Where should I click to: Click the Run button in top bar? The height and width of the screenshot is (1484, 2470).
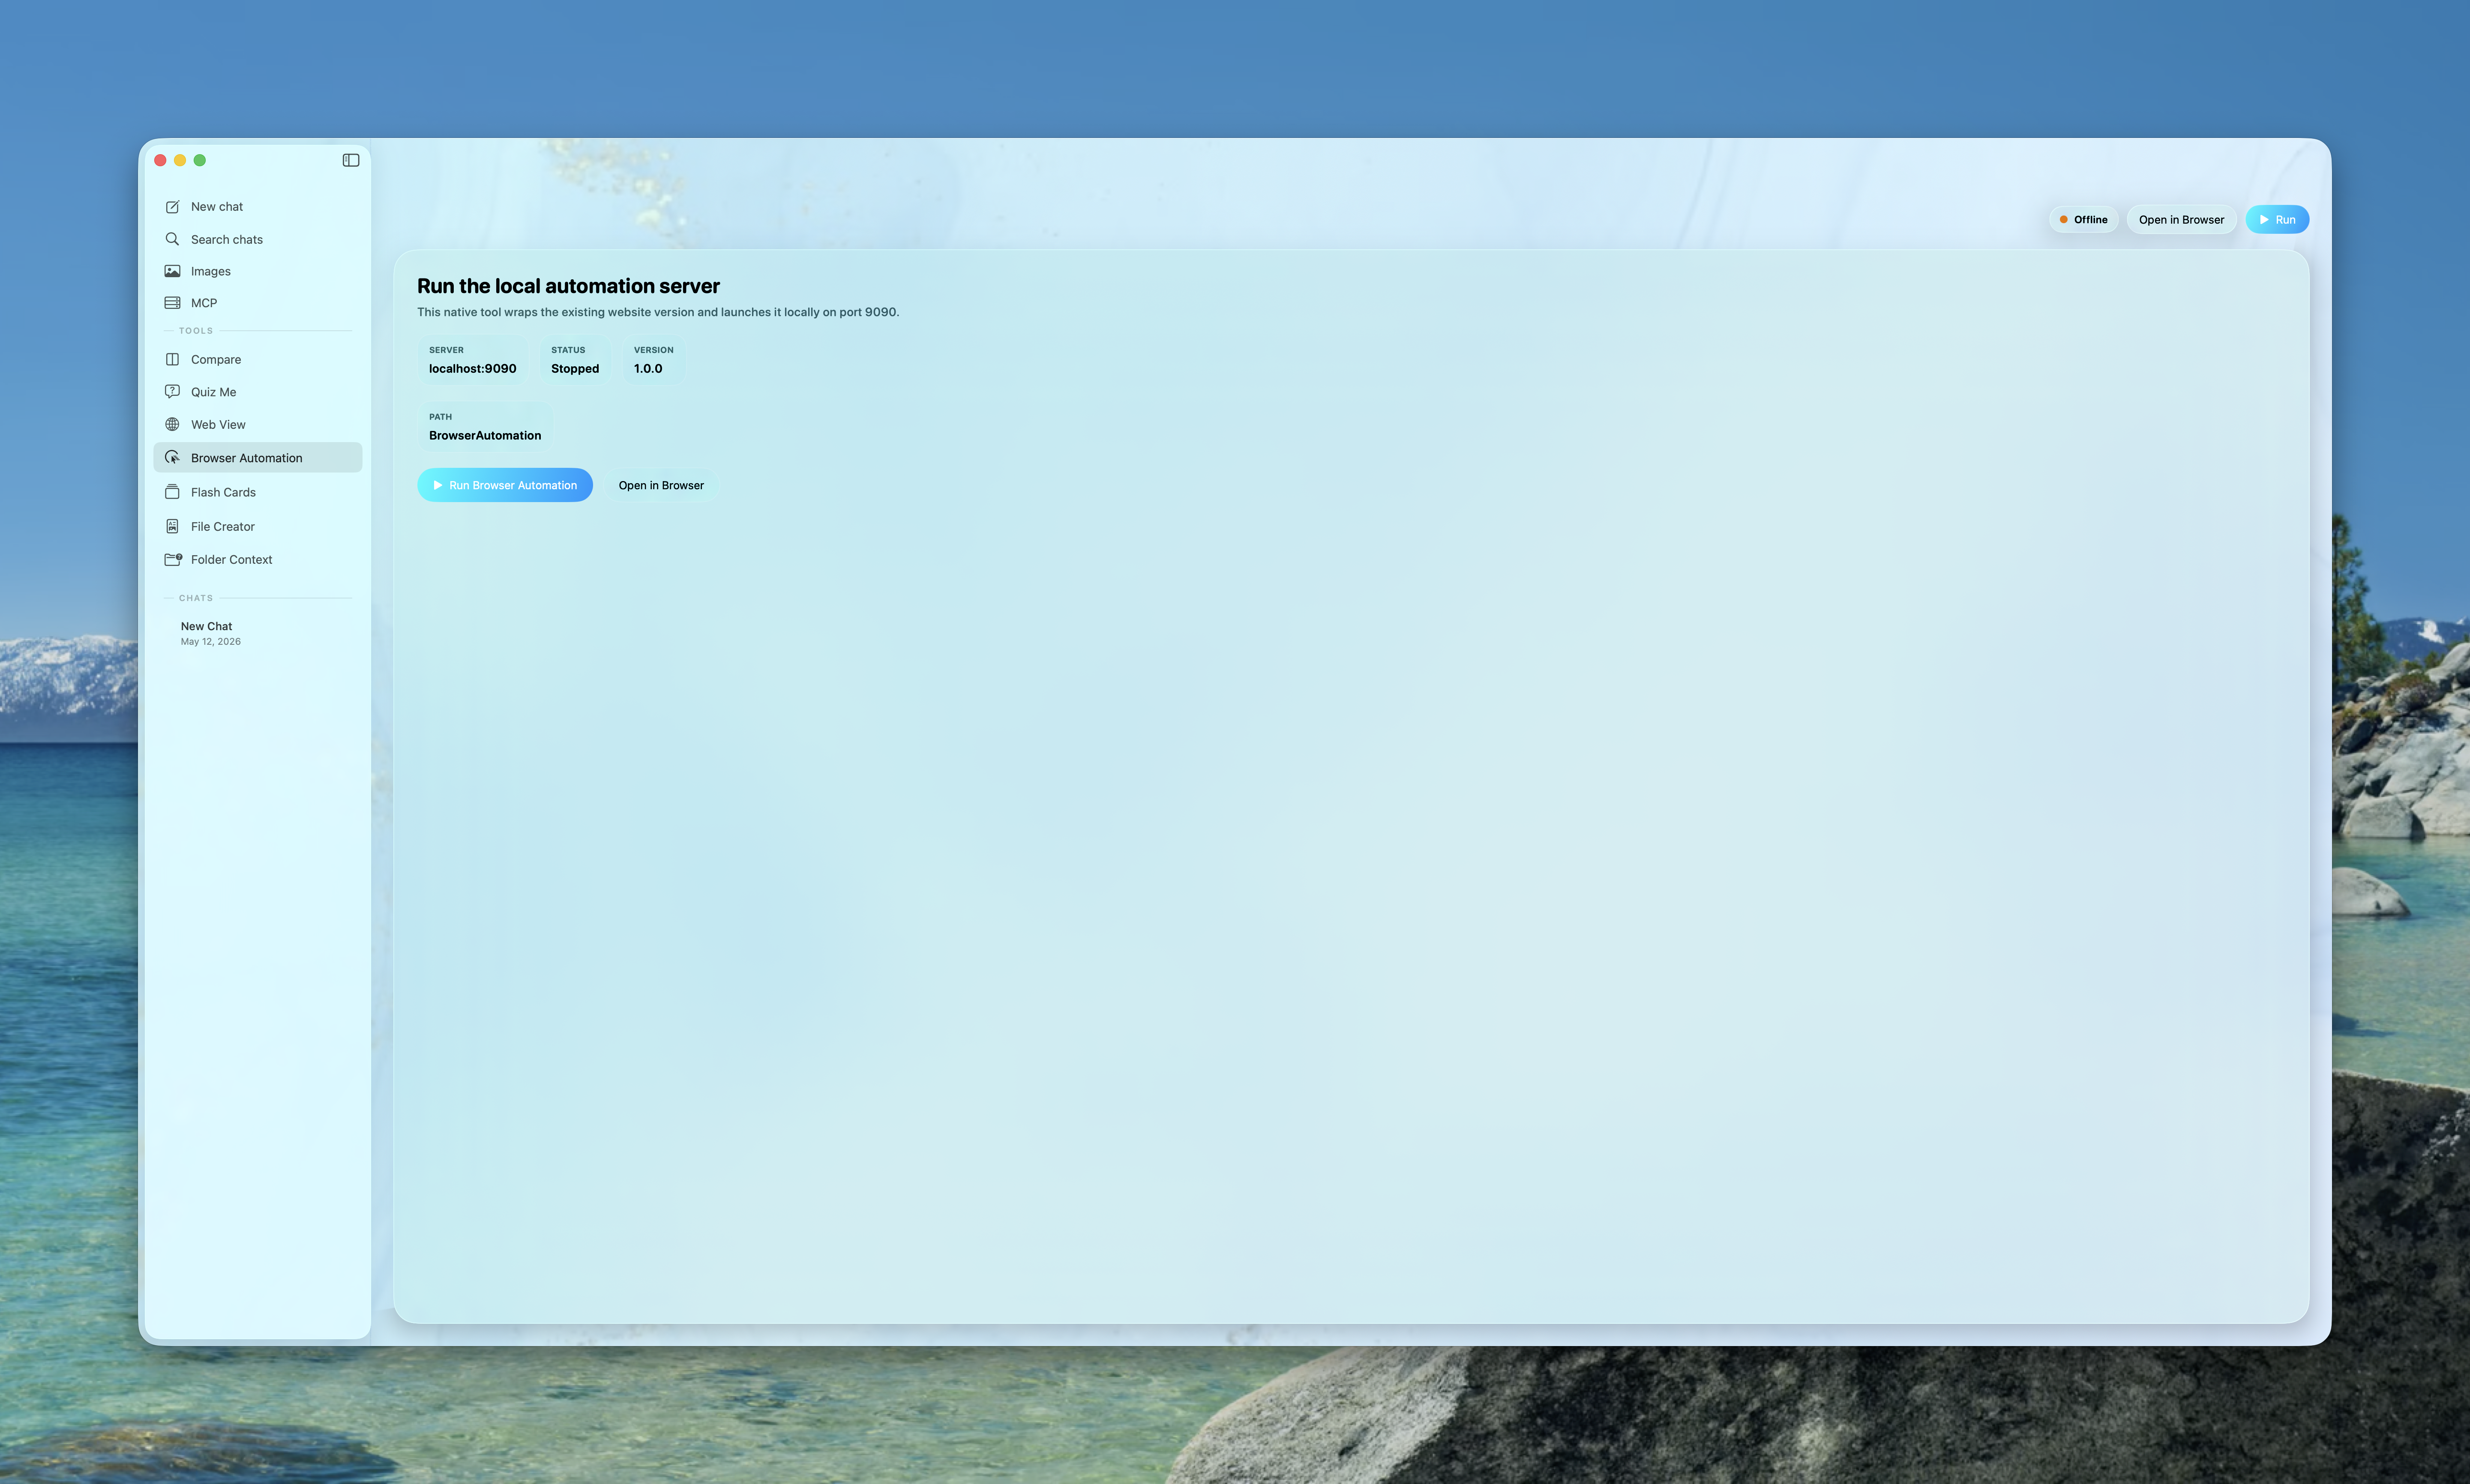(2277, 220)
